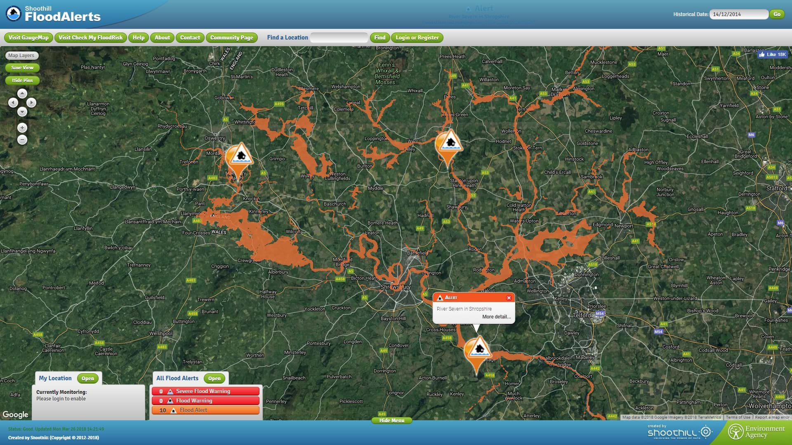
Task: Close the River Severn alert popup
Action: pos(509,298)
